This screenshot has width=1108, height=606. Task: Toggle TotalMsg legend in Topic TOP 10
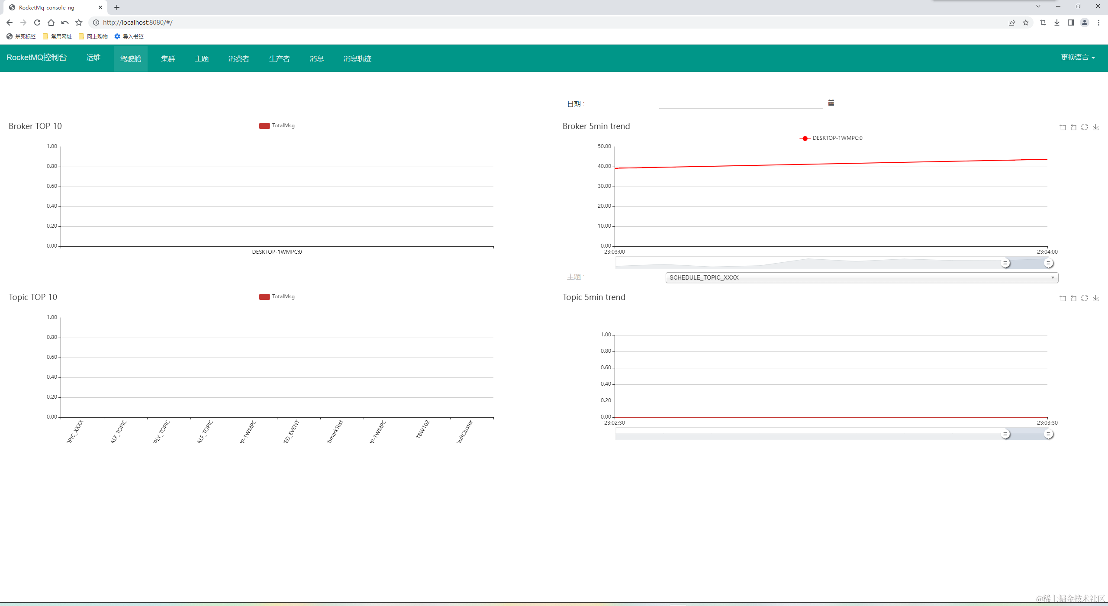(277, 297)
